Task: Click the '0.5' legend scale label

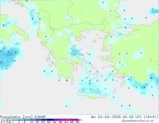Action: (9, 122)
